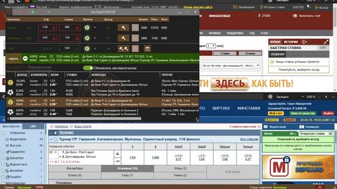Click скрыть button in calculator
This screenshot has width=337, height=189.
(13, 58)
